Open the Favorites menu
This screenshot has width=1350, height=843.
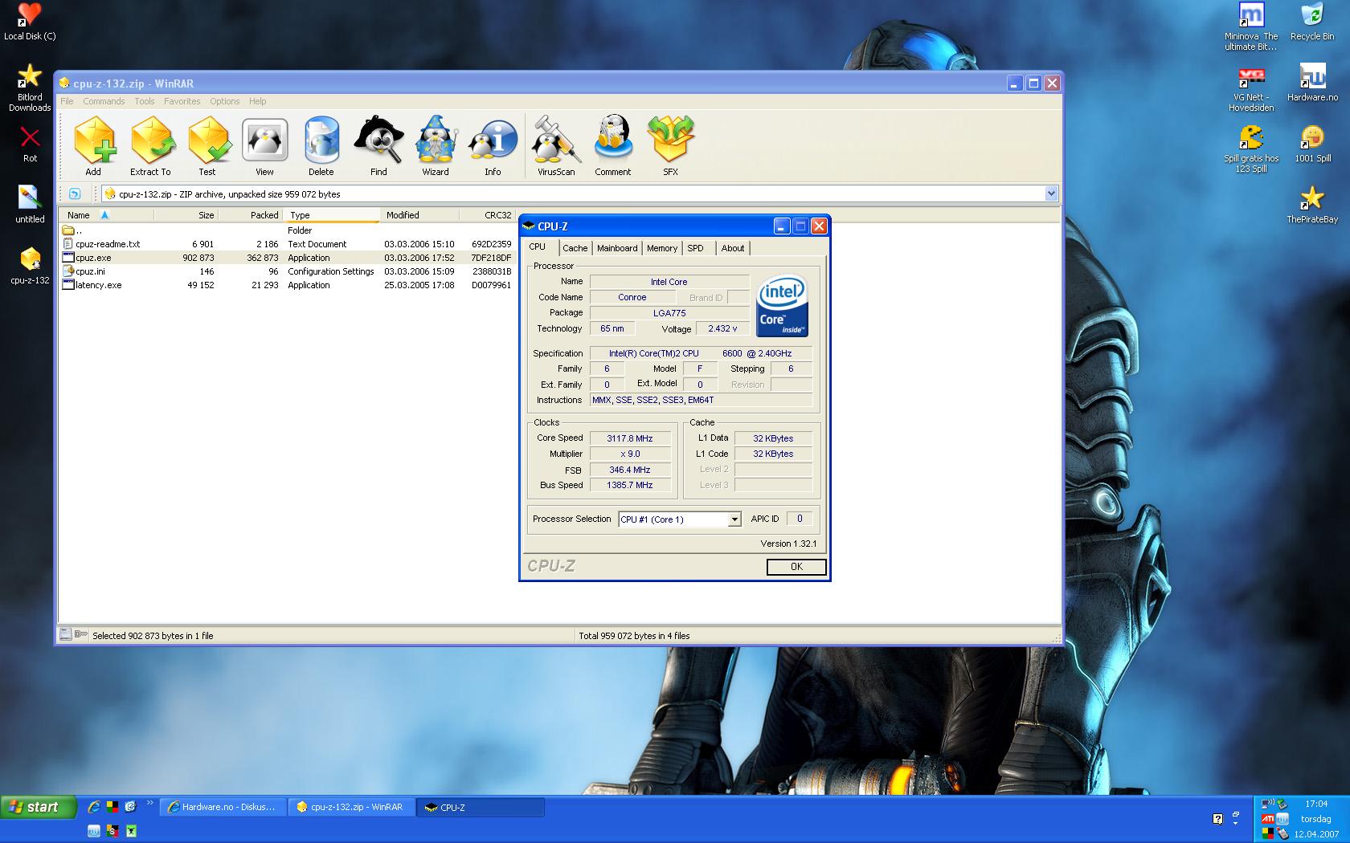(x=182, y=101)
